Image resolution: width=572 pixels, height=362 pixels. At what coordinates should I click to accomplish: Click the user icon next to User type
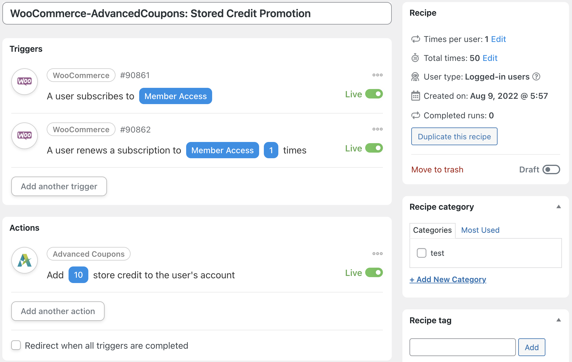[415, 77]
